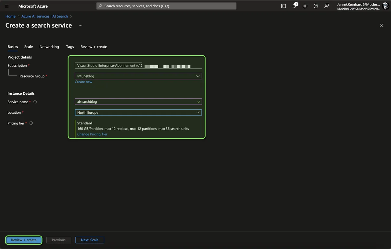Image resolution: width=391 pixels, height=249 pixels.
Task: Click the Project details heading
Action: tap(20, 57)
